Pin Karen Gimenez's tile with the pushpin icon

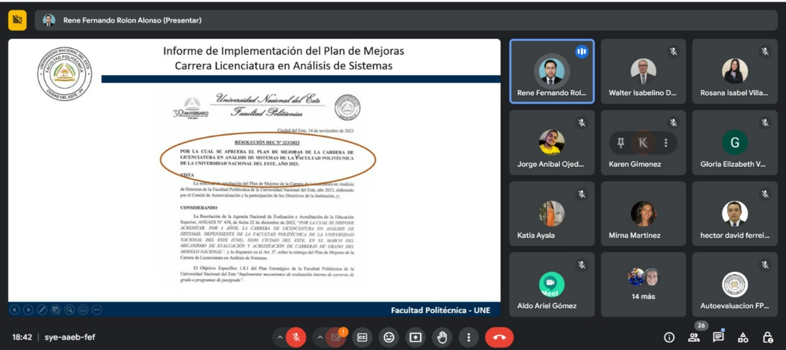pos(620,143)
